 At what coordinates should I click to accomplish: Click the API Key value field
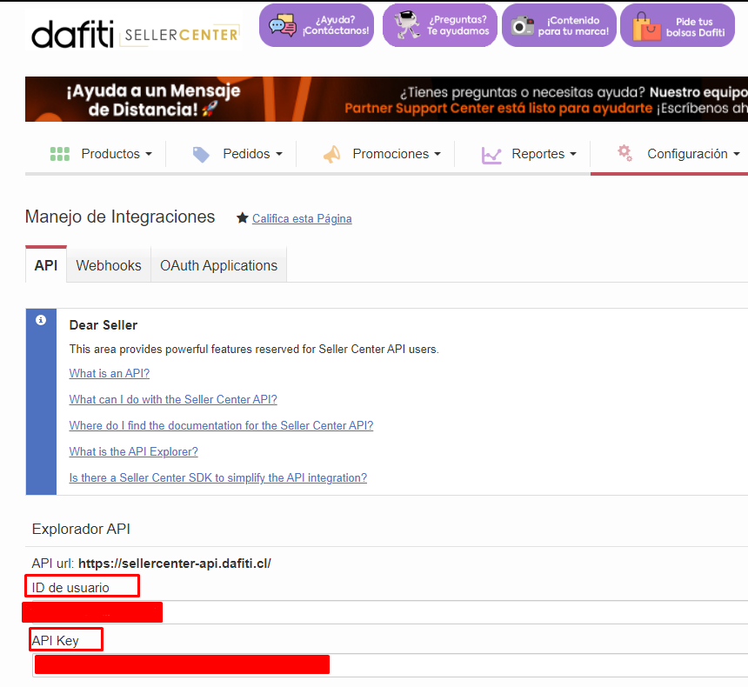click(x=391, y=665)
